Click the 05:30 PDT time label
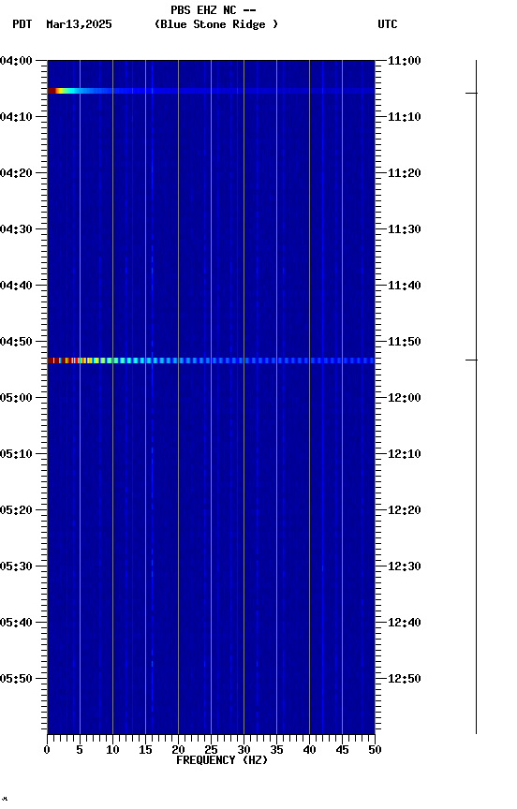Image resolution: width=517 pixels, height=809 pixels. click(x=16, y=566)
